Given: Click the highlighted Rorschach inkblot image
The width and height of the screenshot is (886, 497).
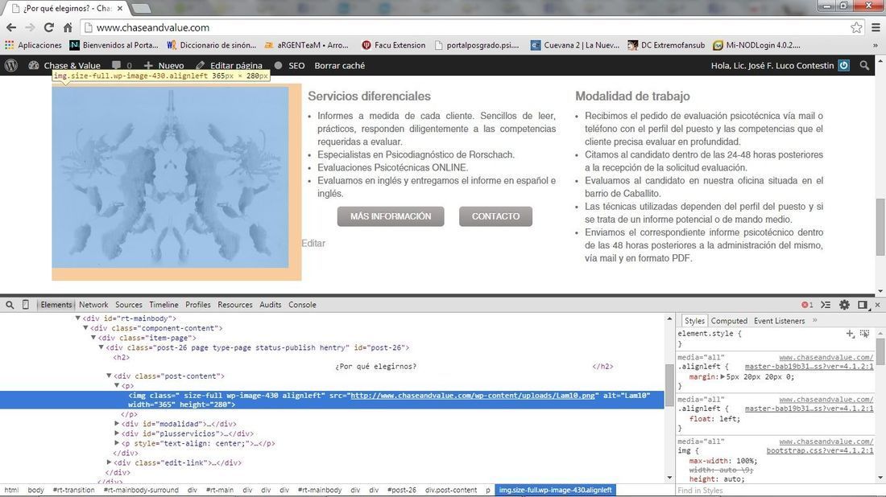Looking at the screenshot, I should point(170,177).
